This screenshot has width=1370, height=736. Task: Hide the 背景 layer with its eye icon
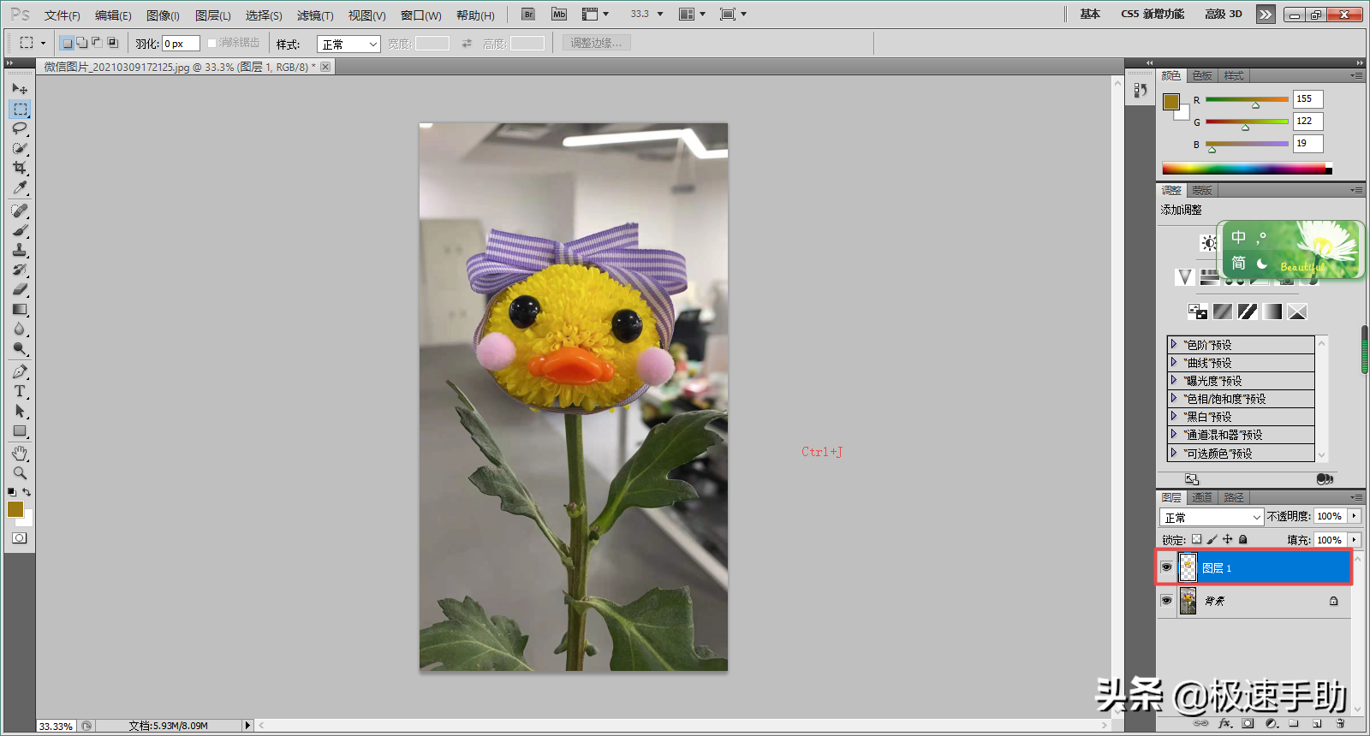[x=1166, y=601]
